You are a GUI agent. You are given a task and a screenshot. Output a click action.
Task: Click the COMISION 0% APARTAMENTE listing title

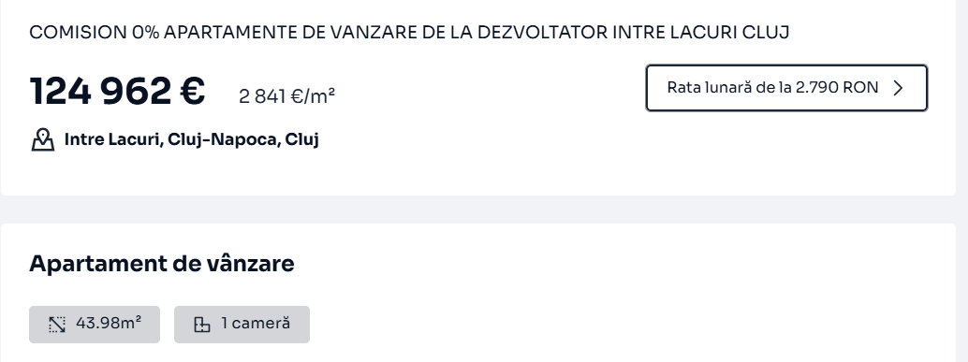(409, 32)
